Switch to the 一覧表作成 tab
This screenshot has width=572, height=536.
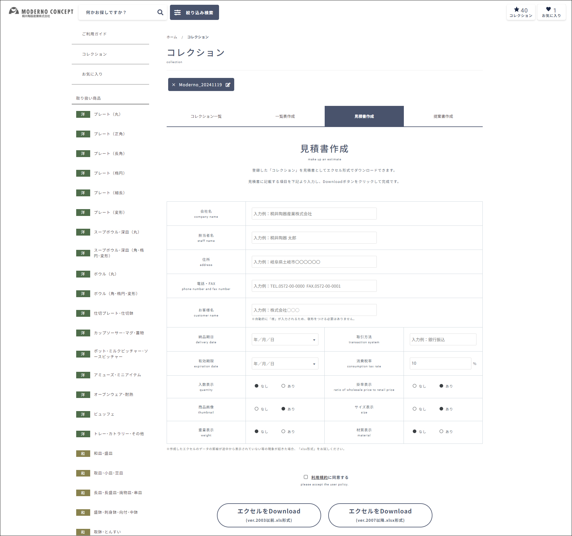[x=285, y=116]
